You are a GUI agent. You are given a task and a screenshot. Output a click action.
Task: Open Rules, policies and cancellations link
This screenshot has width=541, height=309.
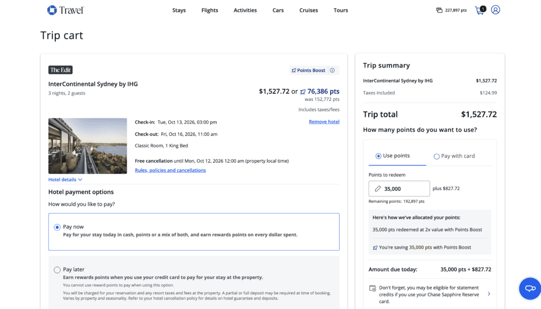(170, 170)
